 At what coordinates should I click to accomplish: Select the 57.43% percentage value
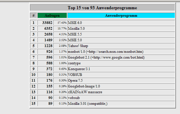coord(62,23)
